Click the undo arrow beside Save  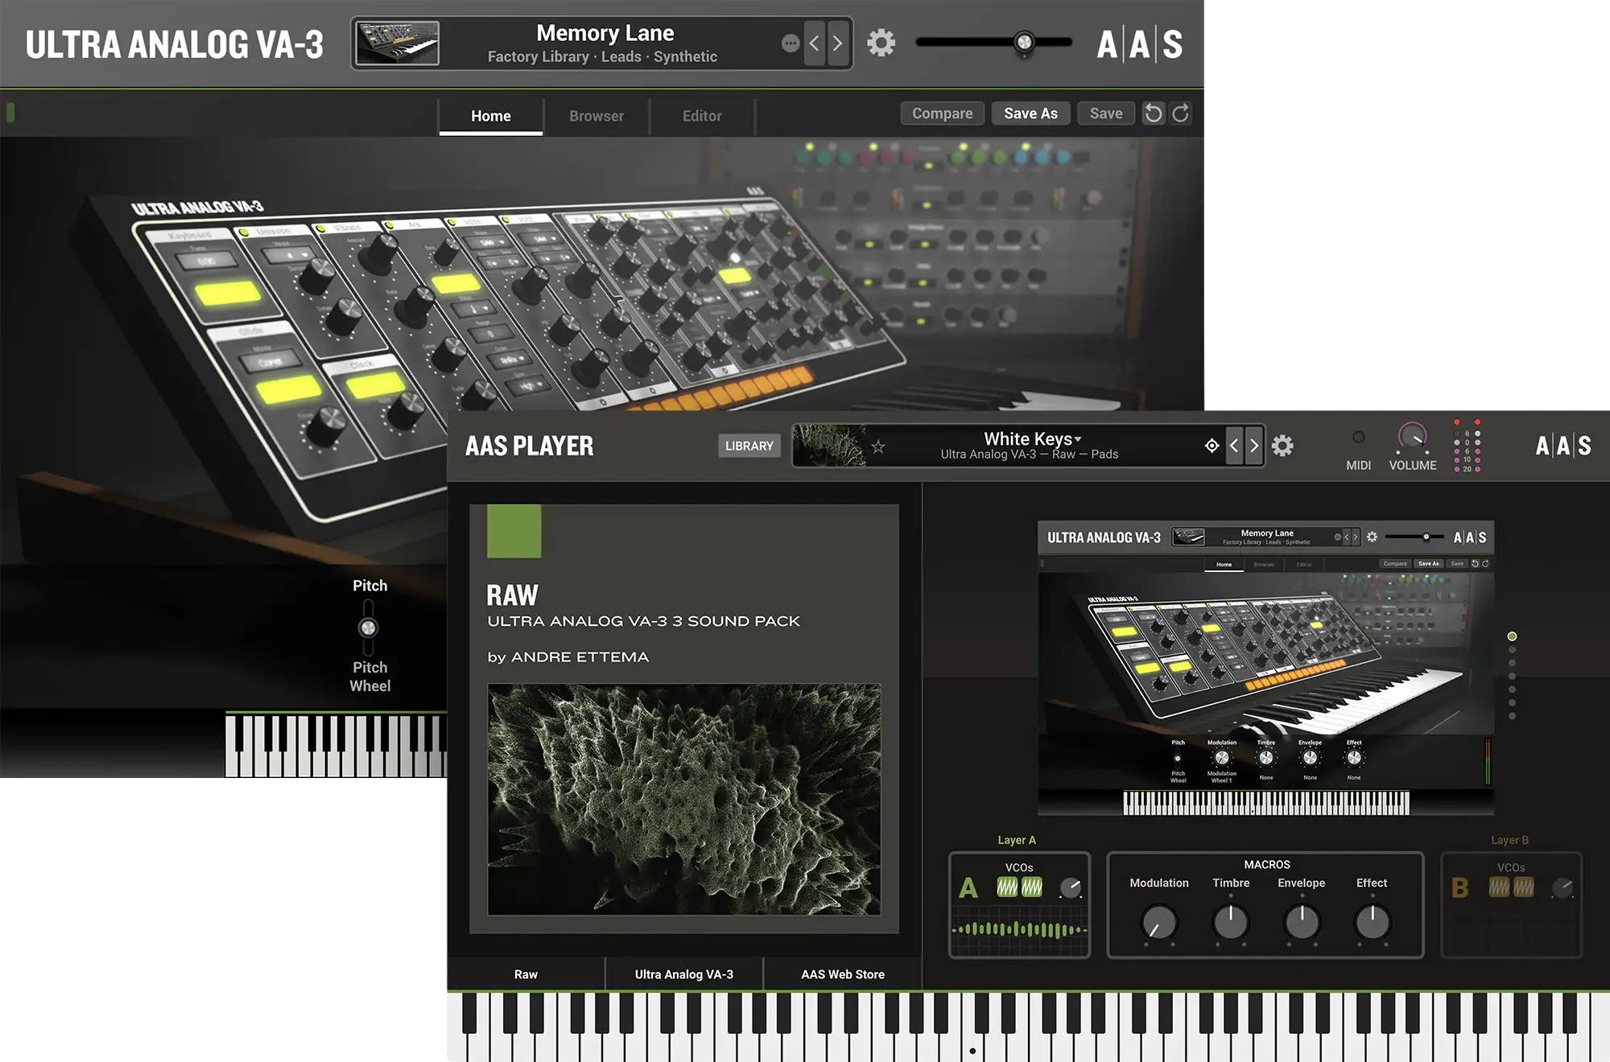[1154, 113]
